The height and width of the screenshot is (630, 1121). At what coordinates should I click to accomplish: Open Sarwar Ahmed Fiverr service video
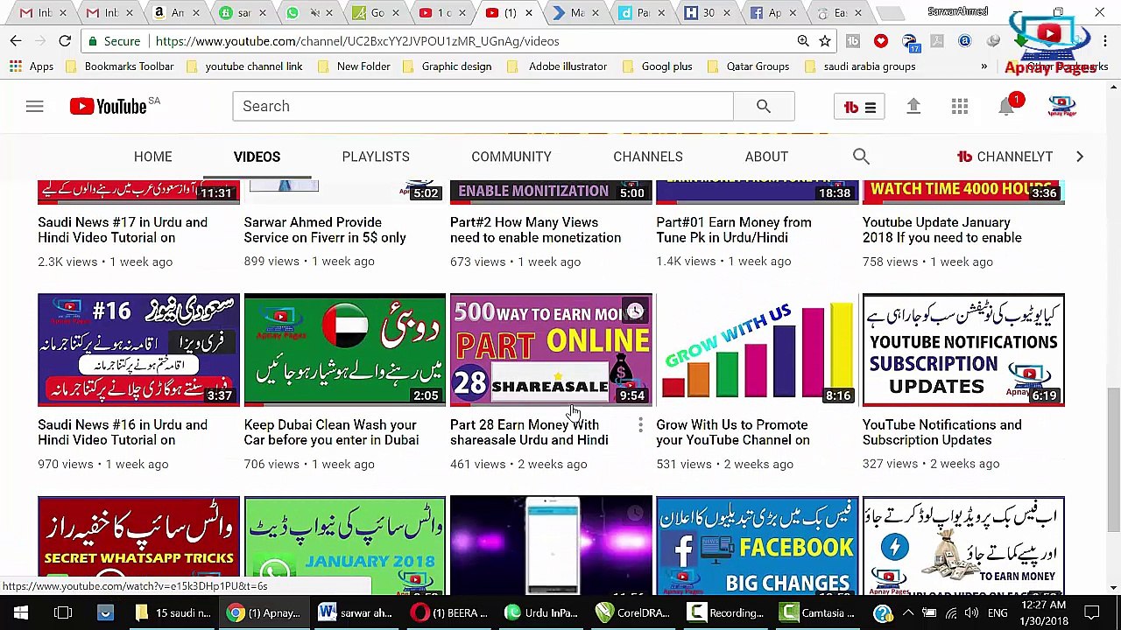325,230
